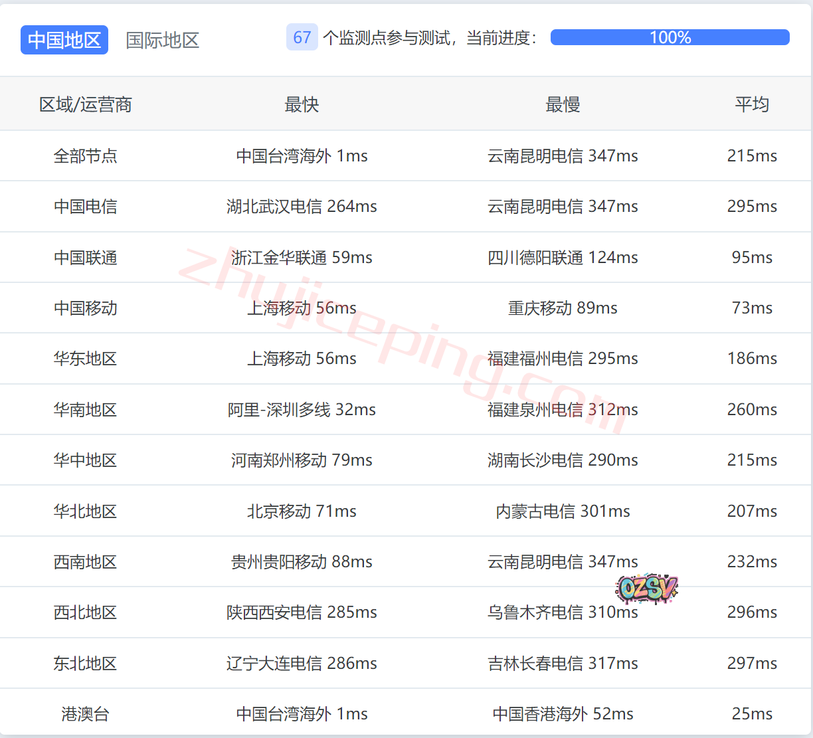Open the 国际地区 tab
The image size is (813, 738).
(163, 40)
